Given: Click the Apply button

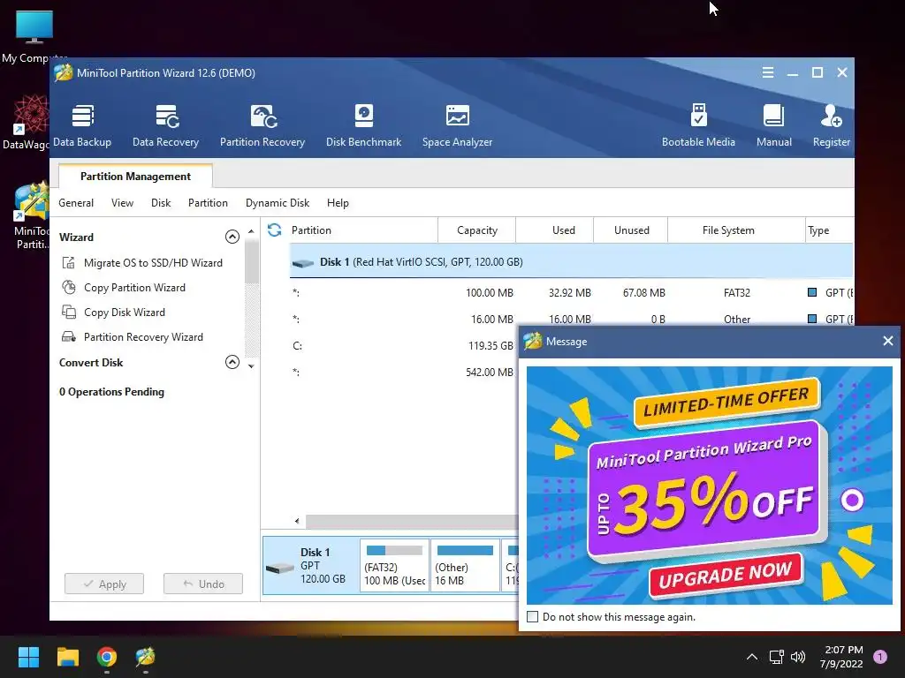Looking at the screenshot, I should pyautogui.click(x=104, y=584).
